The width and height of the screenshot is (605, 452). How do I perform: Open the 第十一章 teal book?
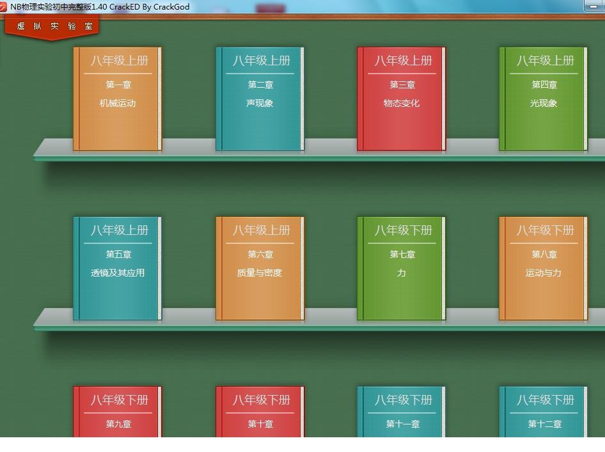tap(401, 412)
